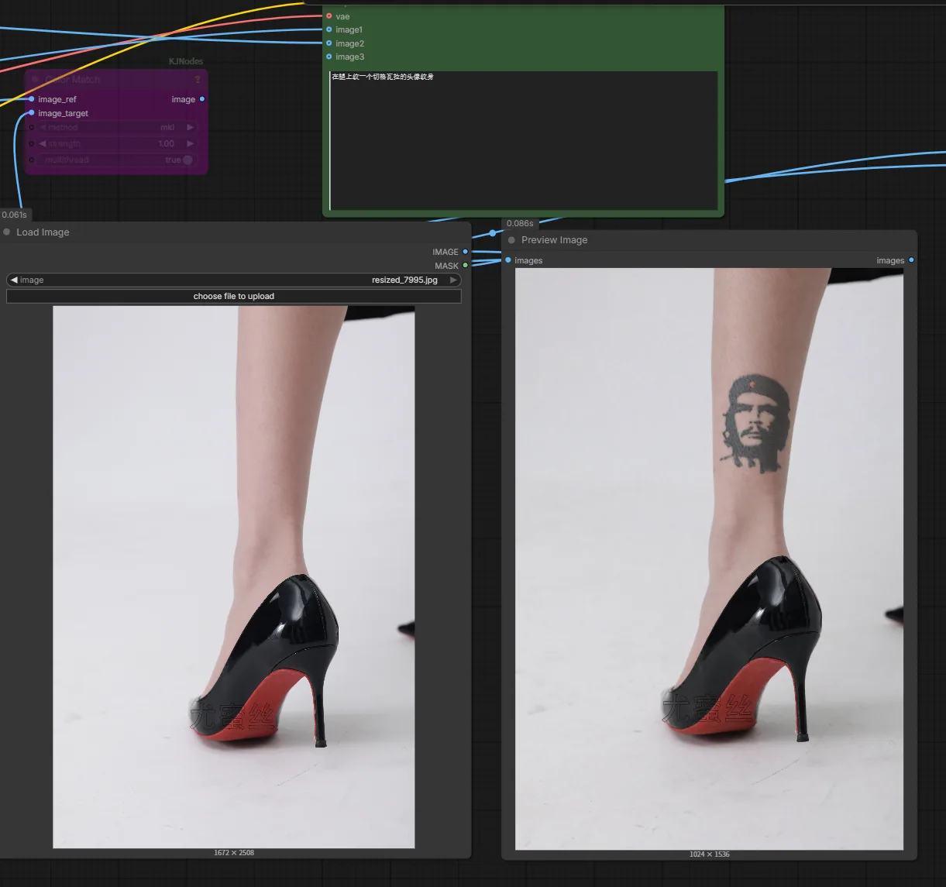The image size is (946, 887).
Task: Click Load Image IMAGE output socket
Action: click(466, 252)
